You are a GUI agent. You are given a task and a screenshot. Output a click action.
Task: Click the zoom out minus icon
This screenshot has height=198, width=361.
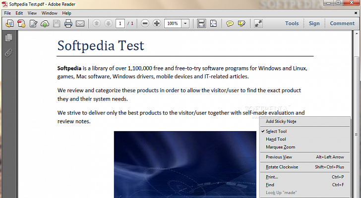pyautogui.click(x=145, y=23)
